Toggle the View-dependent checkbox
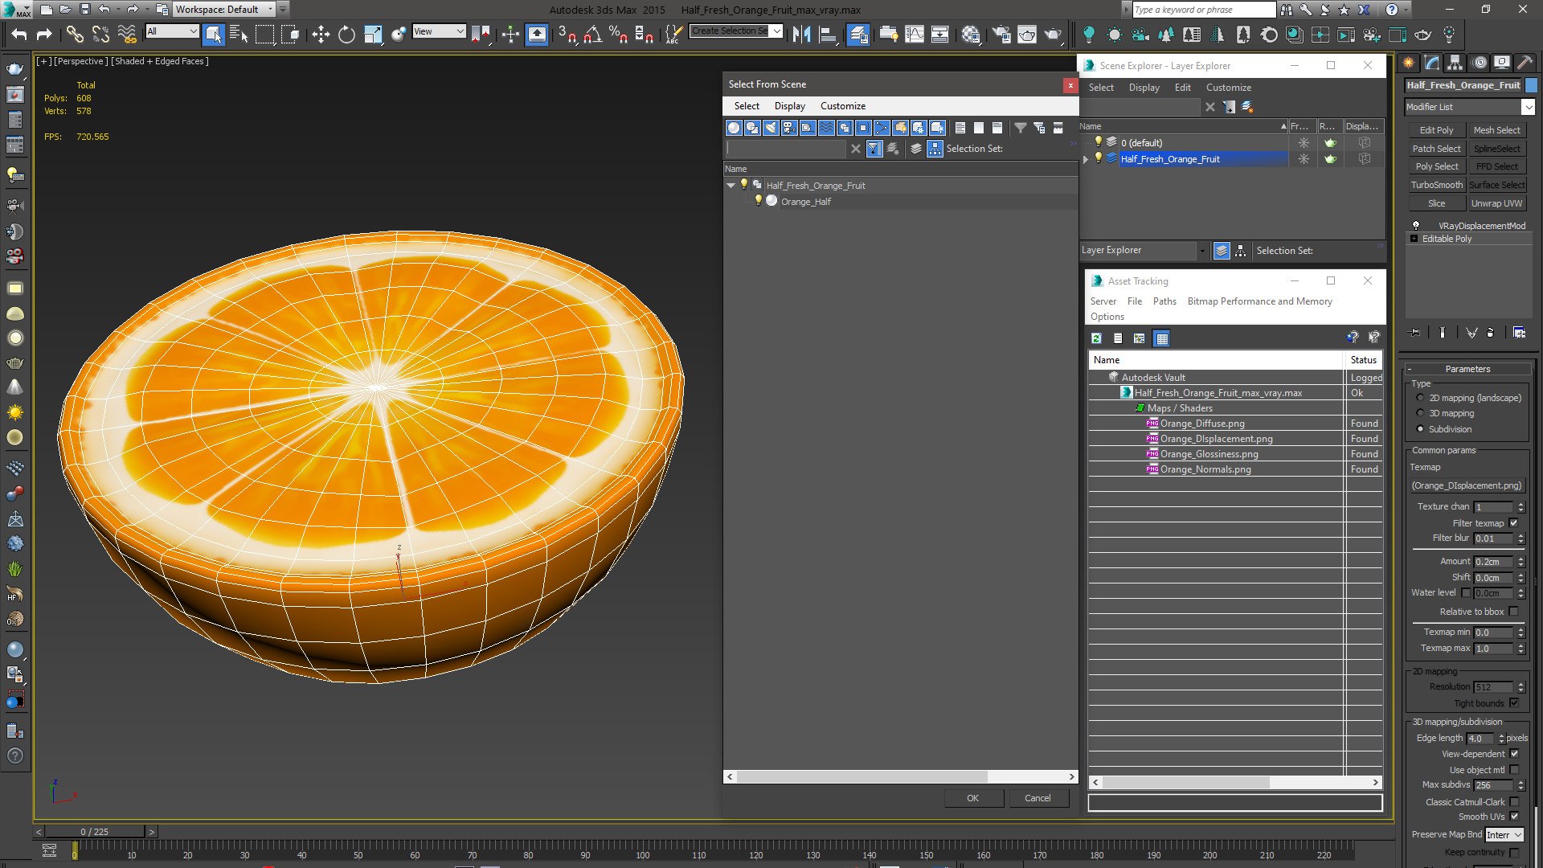Viewport: 1543px width, 868px height. [x=1514, y=754]
